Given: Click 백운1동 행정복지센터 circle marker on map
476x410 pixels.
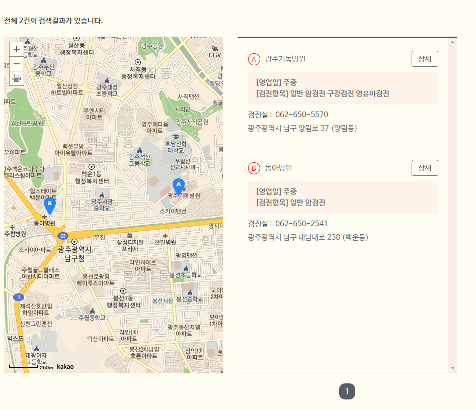Looking at the screenshot, I should [x=92, y=167].
